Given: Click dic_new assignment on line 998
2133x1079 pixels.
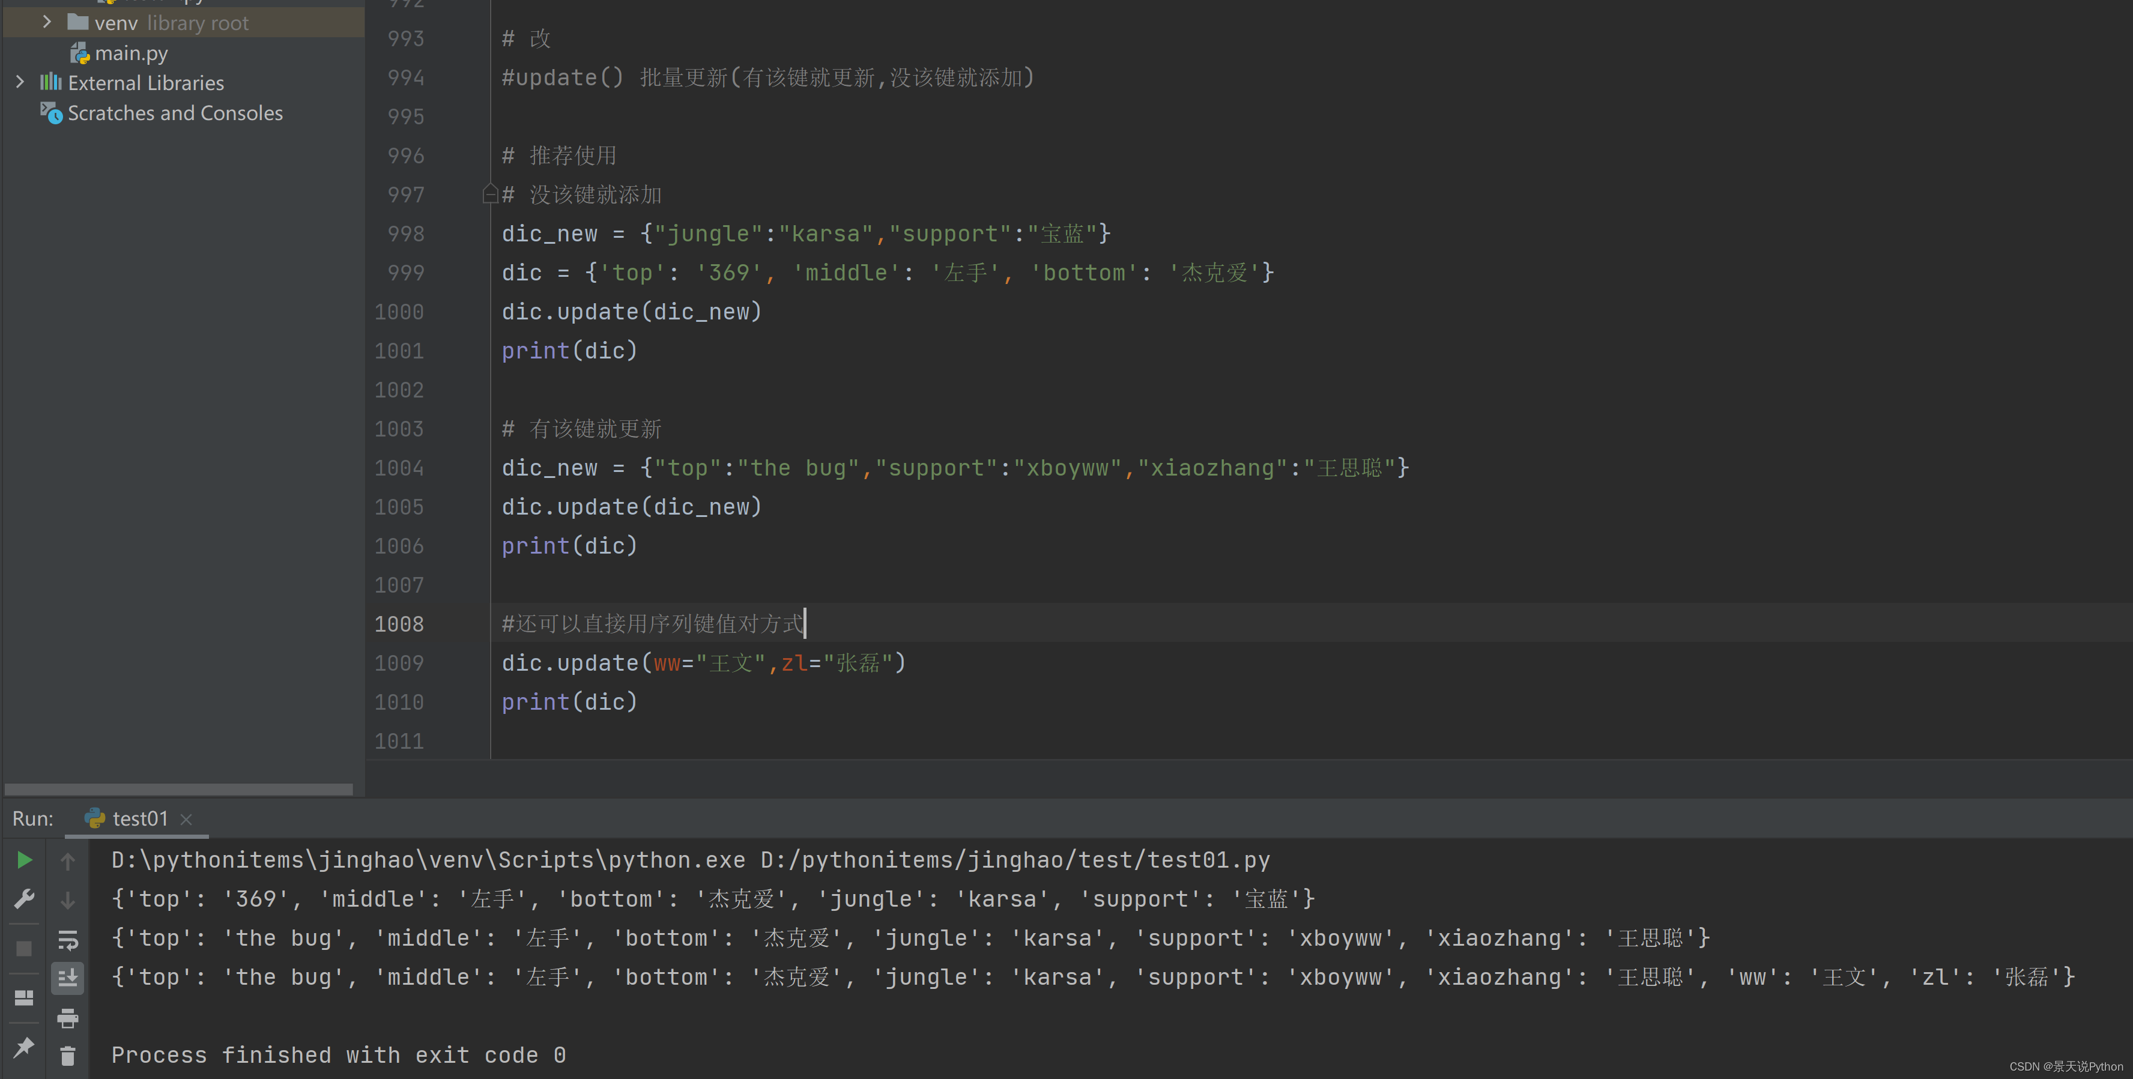Looking at the screenshot, I should tap(806, 234).
